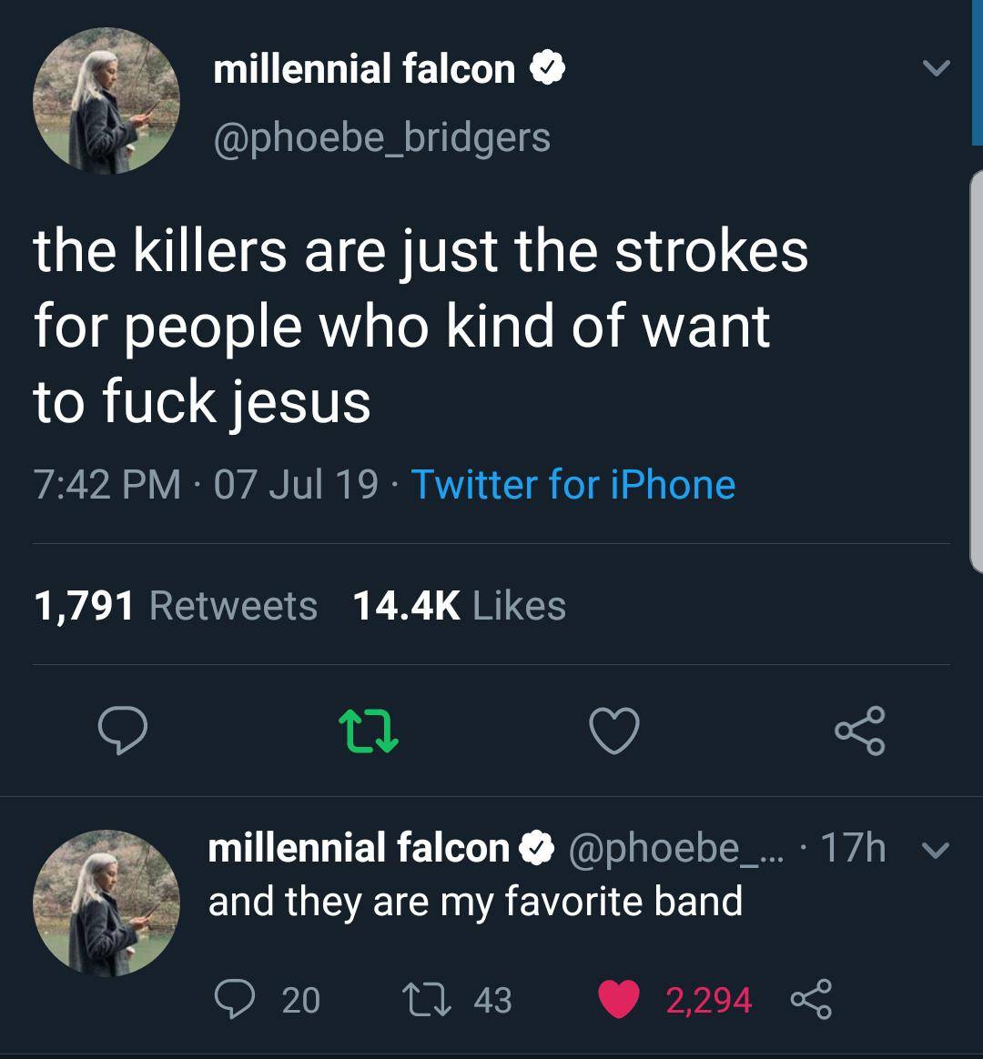Open the share icon on the reply tweet

[809, 999]
